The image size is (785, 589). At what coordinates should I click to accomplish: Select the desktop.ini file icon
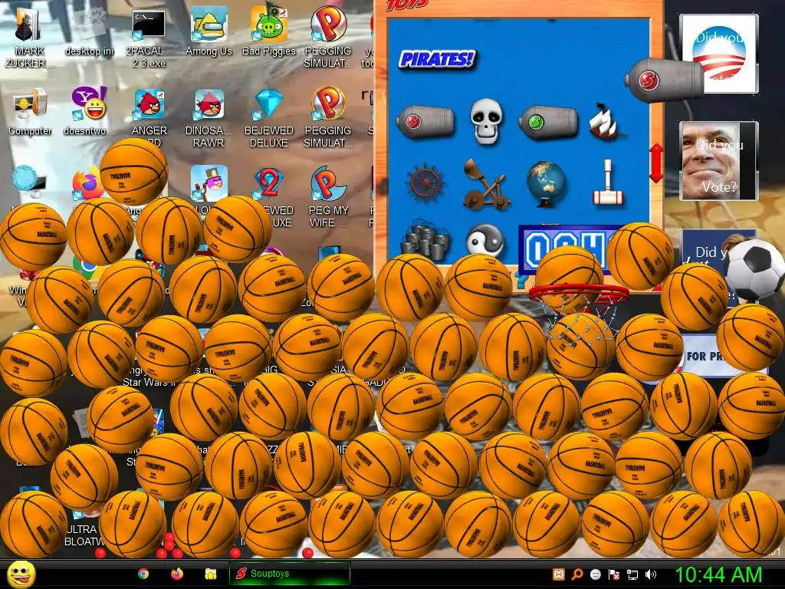pyautogui.click(x=90, y=32)
